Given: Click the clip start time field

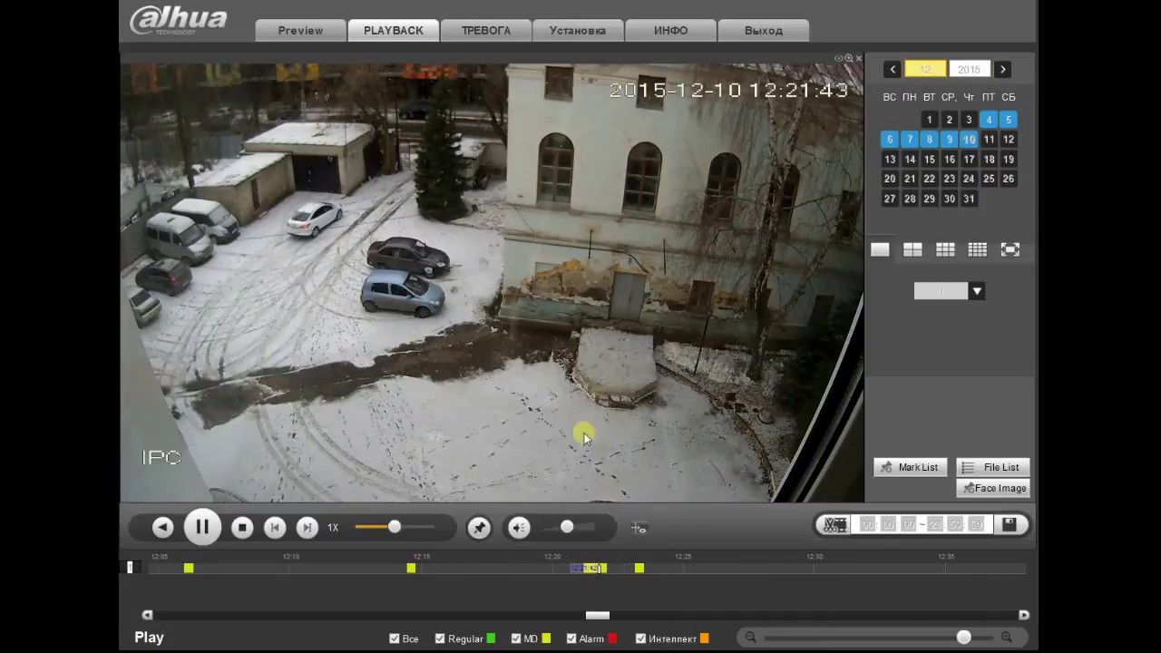Looking at the screenshot, I should coord(889,524).
